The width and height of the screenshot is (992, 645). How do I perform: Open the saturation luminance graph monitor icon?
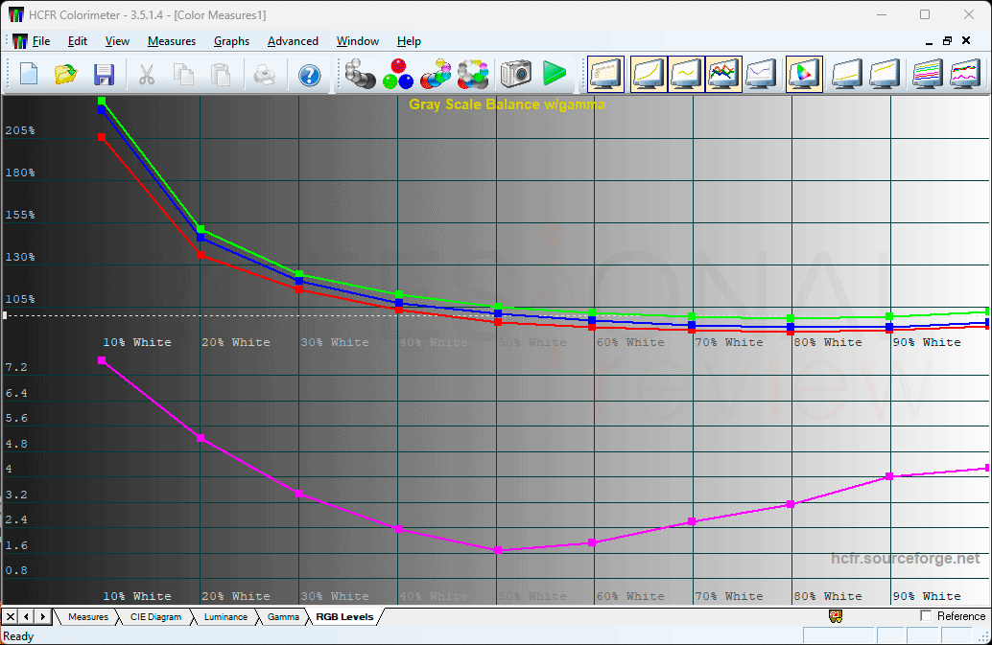[927, 75]
